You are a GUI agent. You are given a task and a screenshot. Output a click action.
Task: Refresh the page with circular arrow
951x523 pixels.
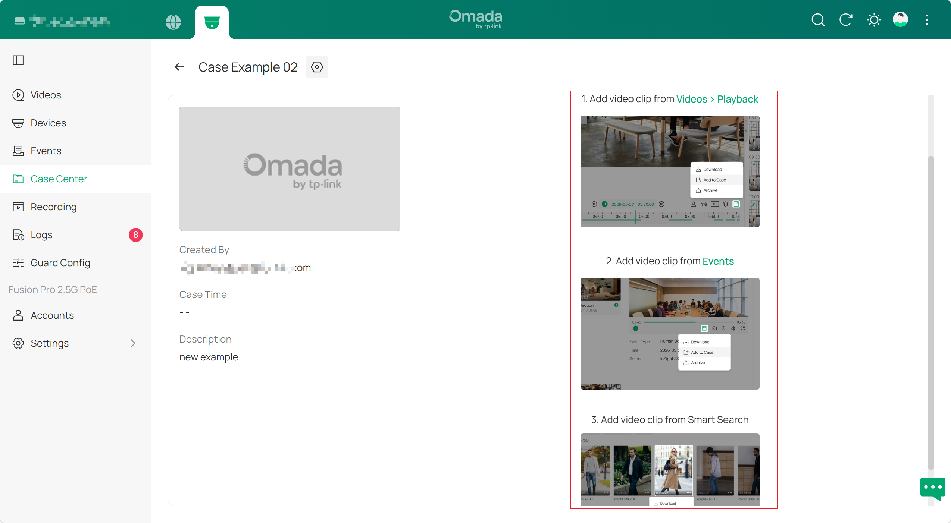(x=846, y=20)
